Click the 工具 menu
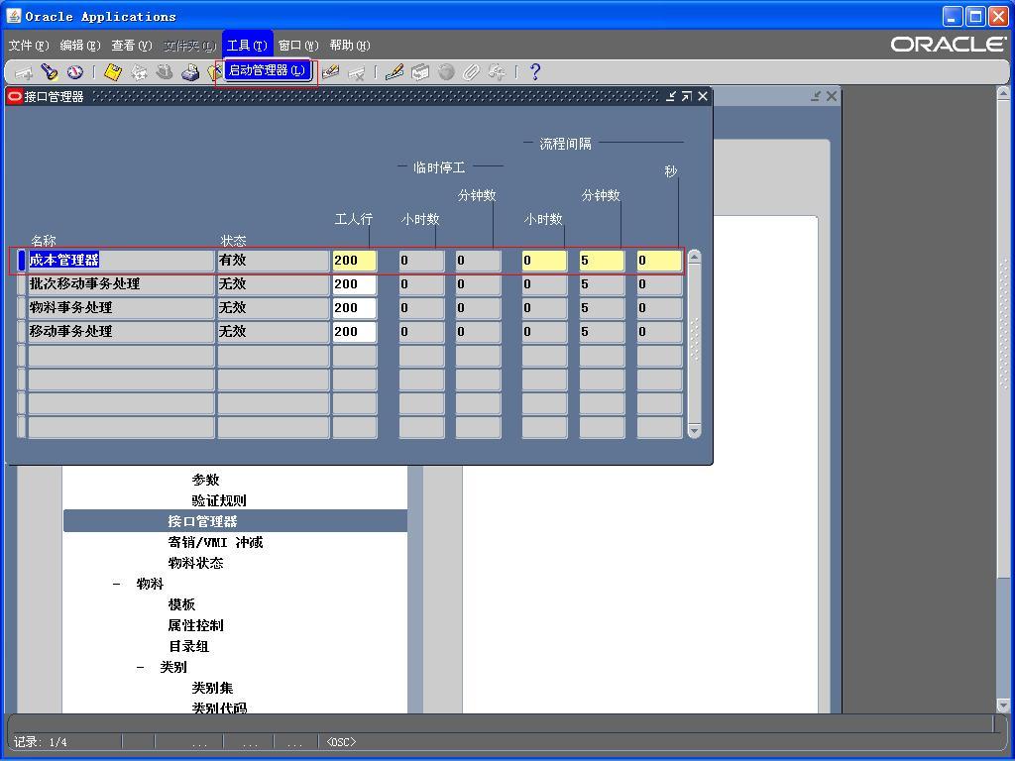1015x761 pixels. pos(247,46)
